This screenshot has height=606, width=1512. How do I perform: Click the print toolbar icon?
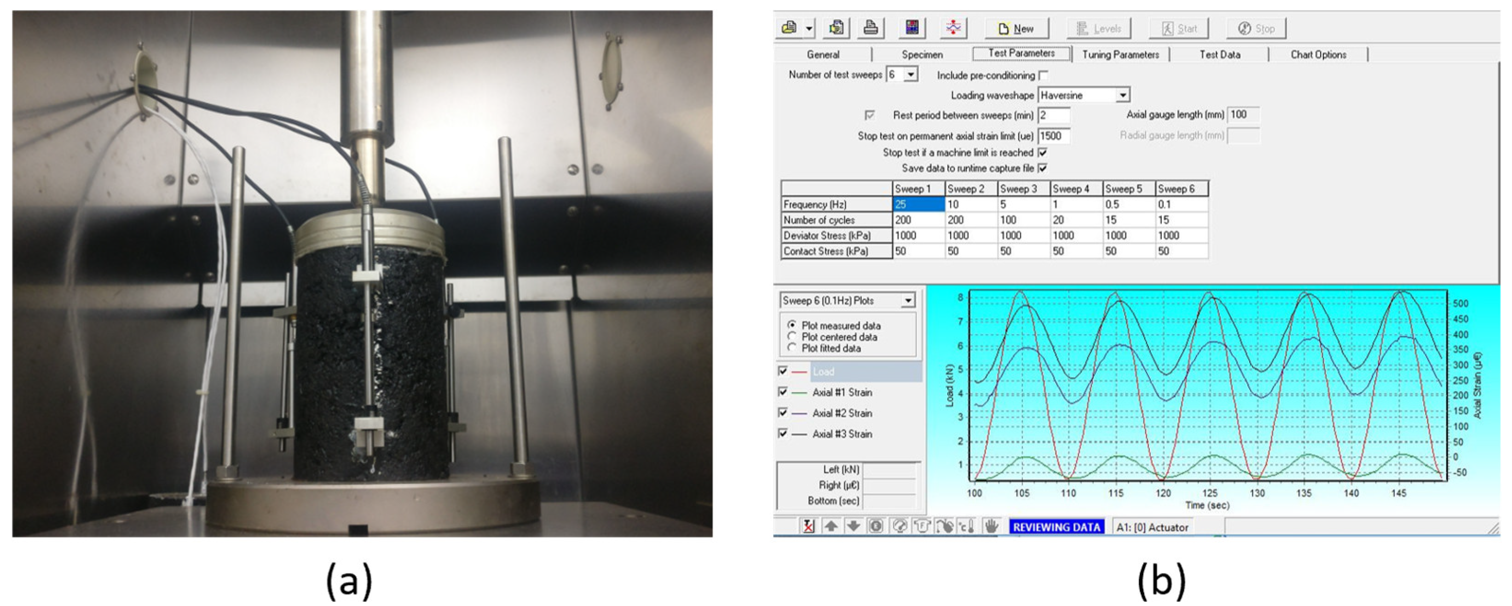pyautogui.click(x=871, y=28)
